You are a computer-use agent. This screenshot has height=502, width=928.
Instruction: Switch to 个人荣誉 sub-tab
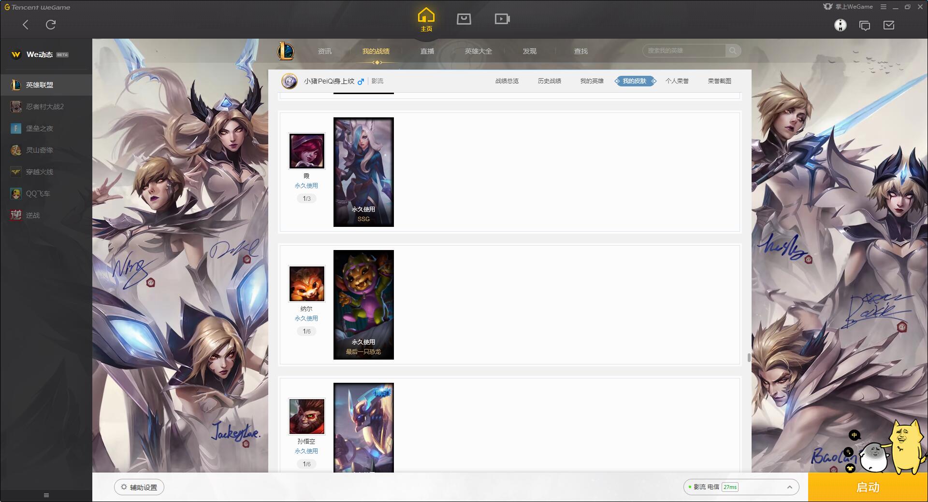point(677,81)
